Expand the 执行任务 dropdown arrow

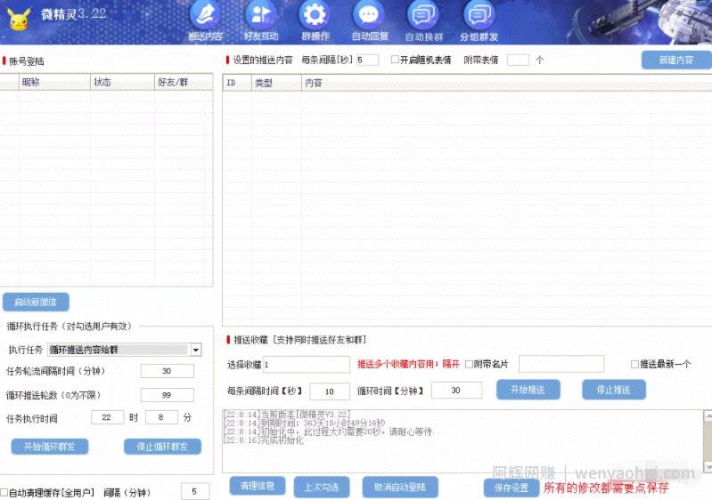click(196, 350)
